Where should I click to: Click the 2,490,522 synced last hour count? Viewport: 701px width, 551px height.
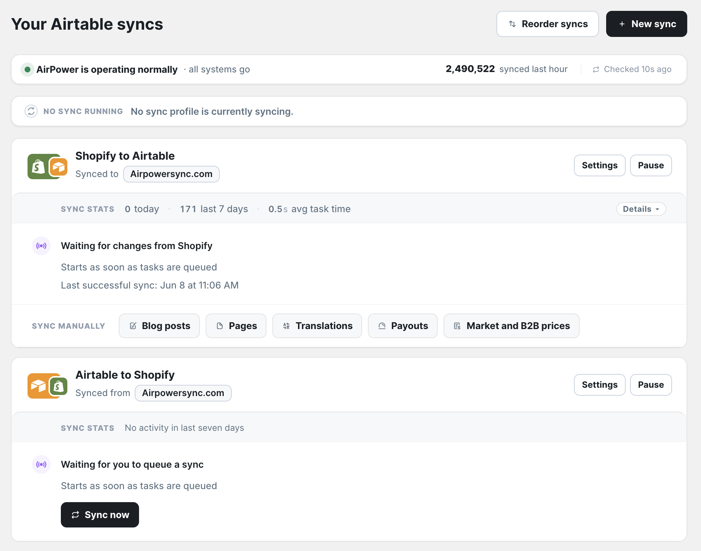pyautogui.click(x=507, y=69)
